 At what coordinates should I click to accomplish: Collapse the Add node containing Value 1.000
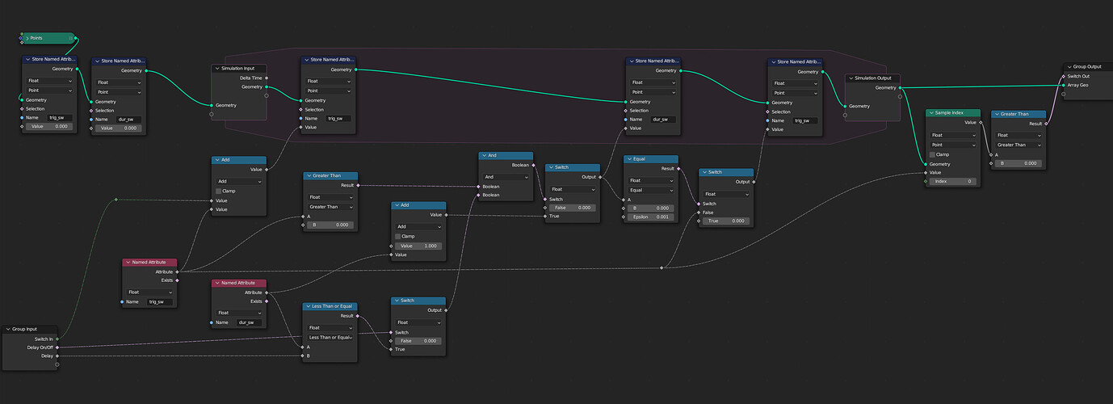pyautogui.click(x=397, y=205)
